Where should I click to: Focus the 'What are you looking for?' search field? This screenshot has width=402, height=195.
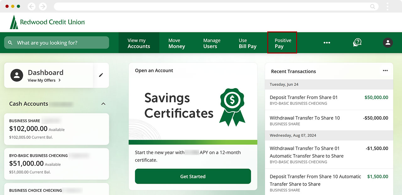click(57, 43)
